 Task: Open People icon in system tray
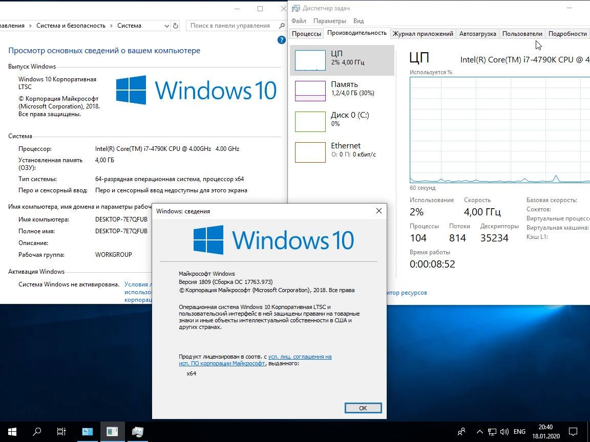click(x=461, y=432)
